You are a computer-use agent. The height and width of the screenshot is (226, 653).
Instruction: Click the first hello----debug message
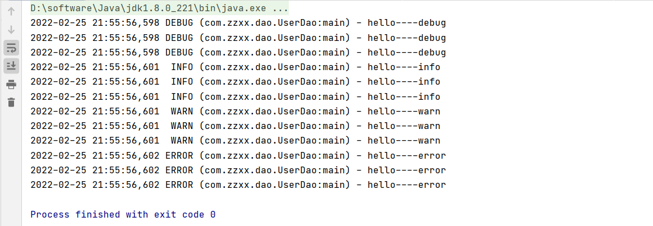click(x=406, y=23)
